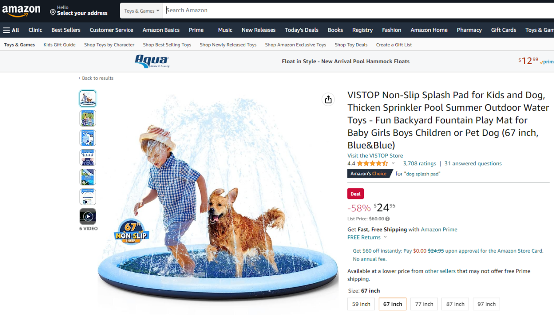Click the address location pin icon
Screen dimensions: 554x315
click(53, 13)
